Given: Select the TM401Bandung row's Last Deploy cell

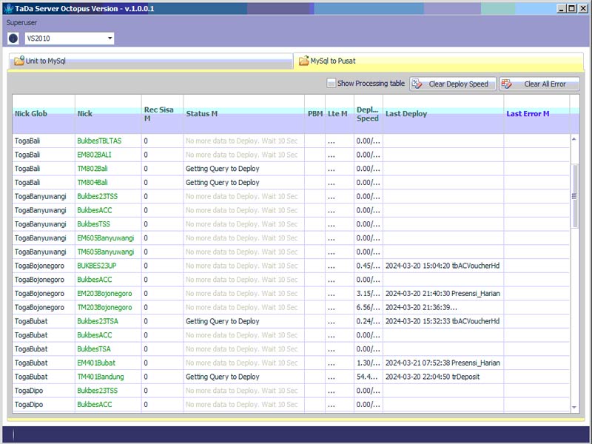Looking at the screenshot, I should click(443, 377).
